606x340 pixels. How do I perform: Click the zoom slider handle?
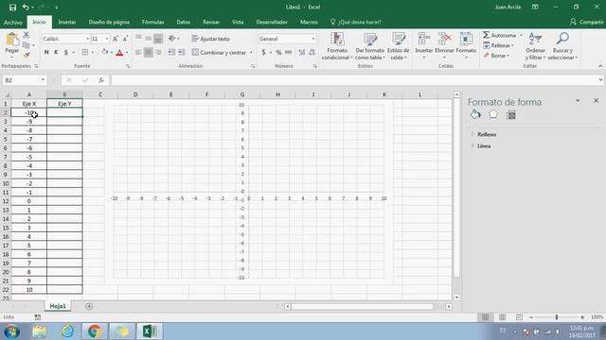click(557, 317)
